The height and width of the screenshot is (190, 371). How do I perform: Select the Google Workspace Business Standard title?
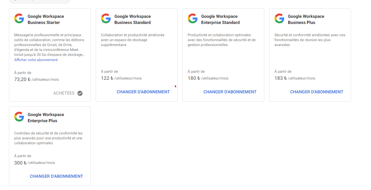point(133,19)
